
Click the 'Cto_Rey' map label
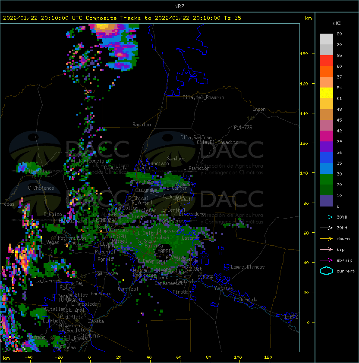(74, 283)
